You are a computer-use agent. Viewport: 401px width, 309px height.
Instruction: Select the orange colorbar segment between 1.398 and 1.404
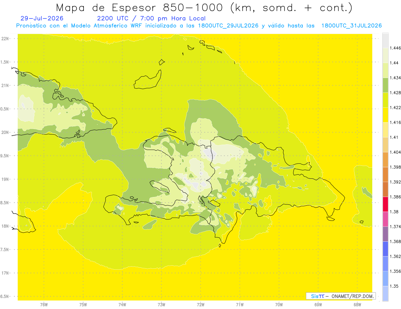click(385, 159)
